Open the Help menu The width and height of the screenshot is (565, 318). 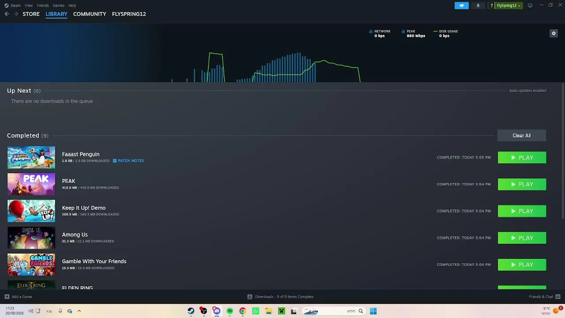tap(72, 5)
